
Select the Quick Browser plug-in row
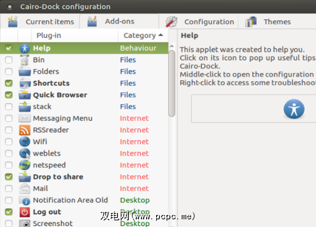tap(60, 95)
